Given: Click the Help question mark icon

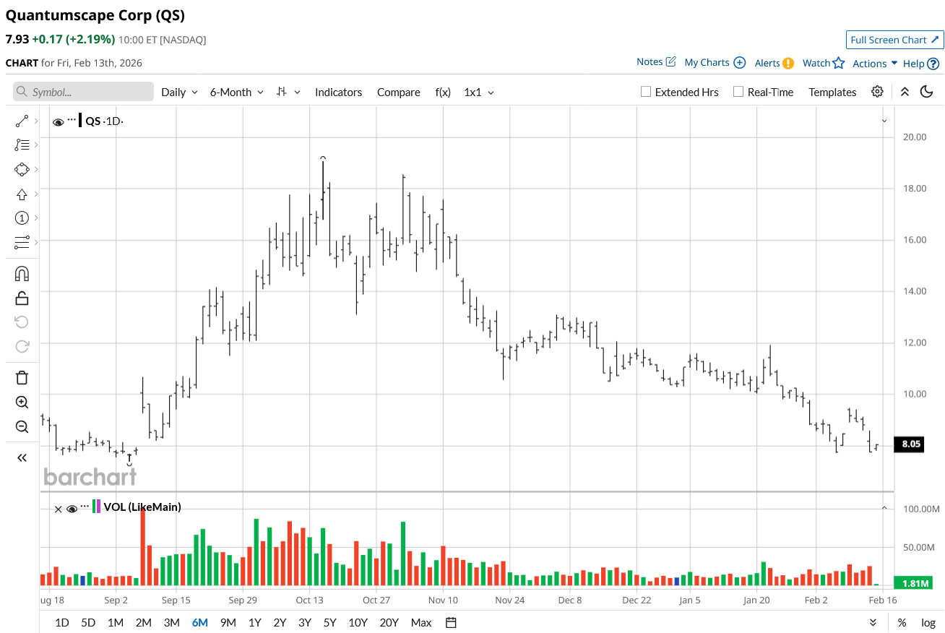Looking at the screenshot, I should (x=933, y=64).
